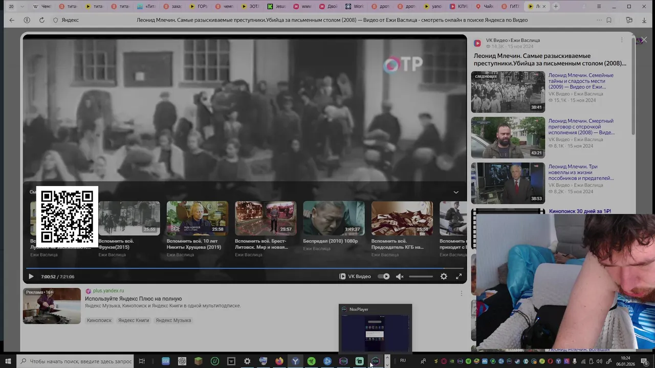Open Firefox from the taskbar
This screenshot has width=655, height=368.
[x=279, y=361]
